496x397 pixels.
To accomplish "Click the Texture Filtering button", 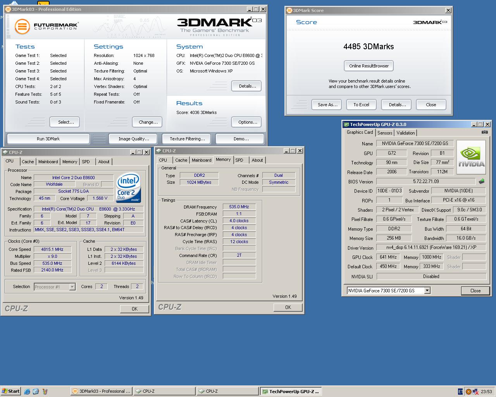I will coord(187,139).
